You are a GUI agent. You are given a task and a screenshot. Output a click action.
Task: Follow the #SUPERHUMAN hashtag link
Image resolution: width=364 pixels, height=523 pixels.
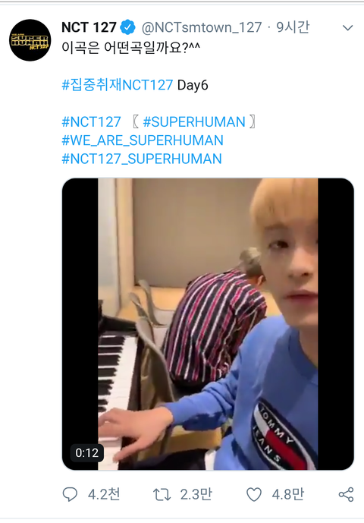[x=194, y=122]
